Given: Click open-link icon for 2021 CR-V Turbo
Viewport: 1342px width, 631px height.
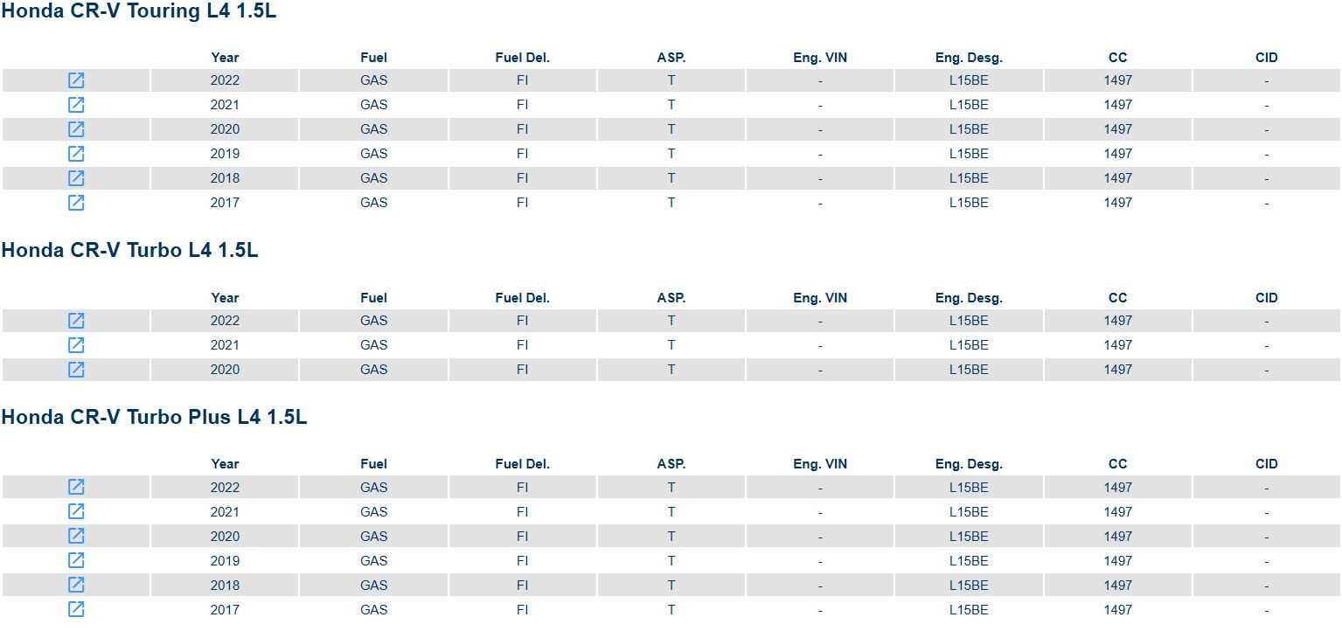Looking at the screenshot, I should click(x=76, y=345).
